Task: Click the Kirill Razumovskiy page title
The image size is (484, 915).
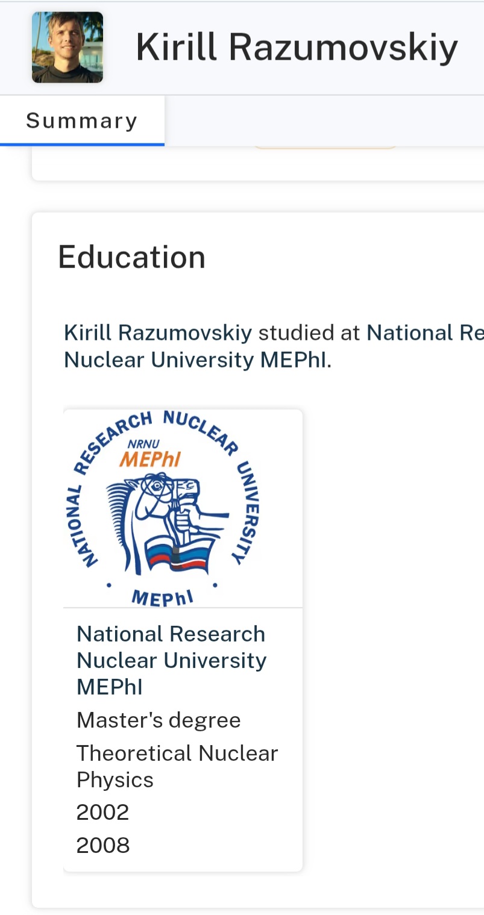Action: point(297,47)
